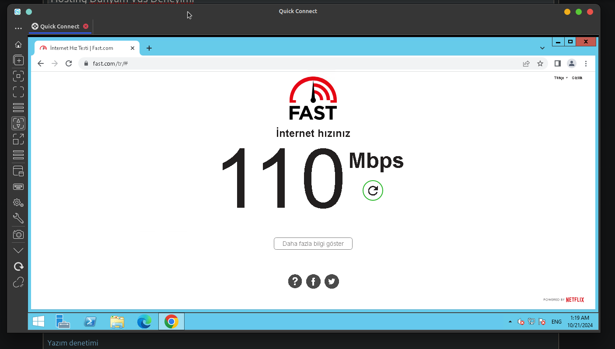Open the Chrome profile menu
Screen dimensions: 615x349
click(x=572, y=63)
